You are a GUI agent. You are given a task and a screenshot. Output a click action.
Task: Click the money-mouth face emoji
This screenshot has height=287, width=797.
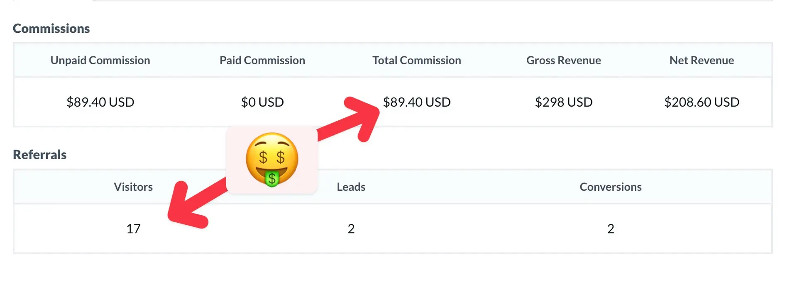click(x=272, y=160)
